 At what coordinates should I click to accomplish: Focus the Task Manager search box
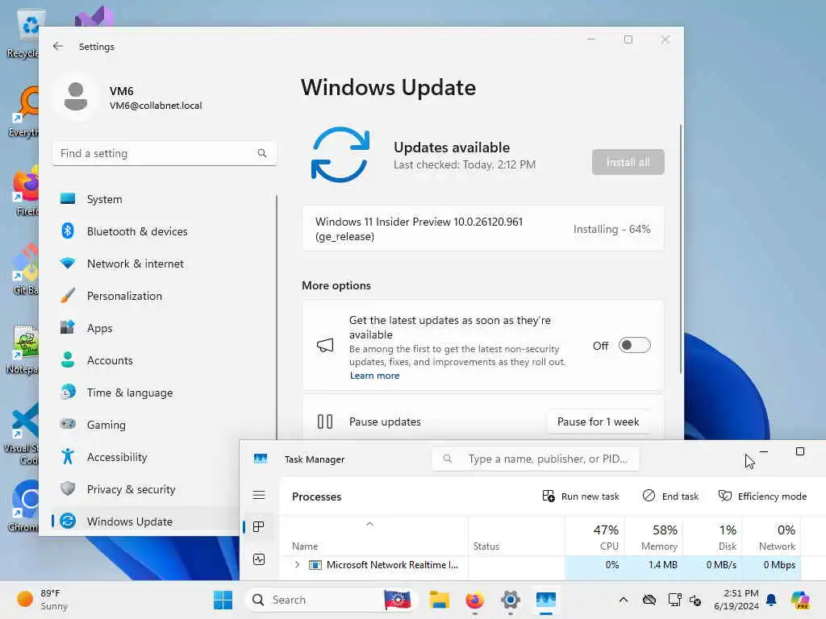tap(536, 459)
